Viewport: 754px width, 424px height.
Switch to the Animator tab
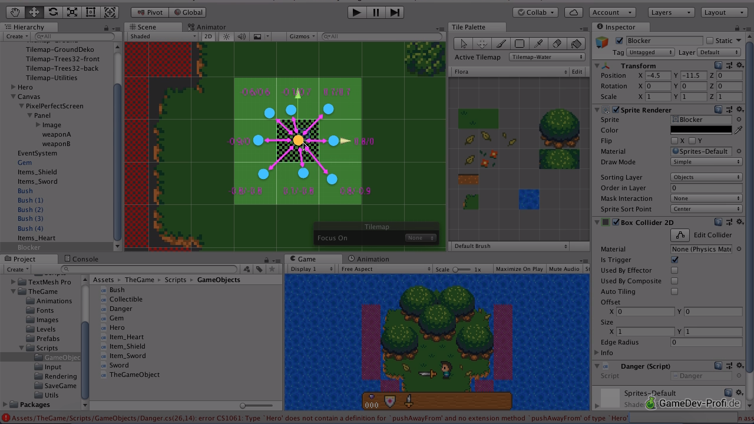pyautogui.click(x=210, y=27)
